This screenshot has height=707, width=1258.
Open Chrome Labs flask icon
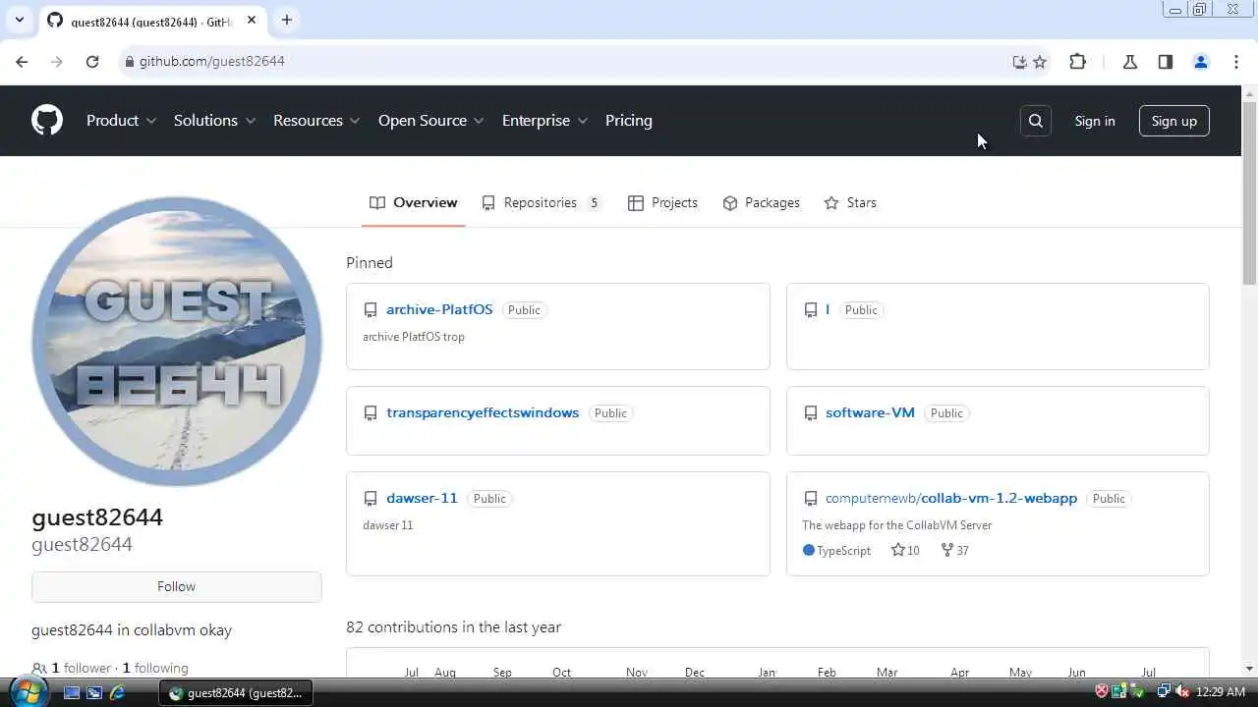(1130, 62)
